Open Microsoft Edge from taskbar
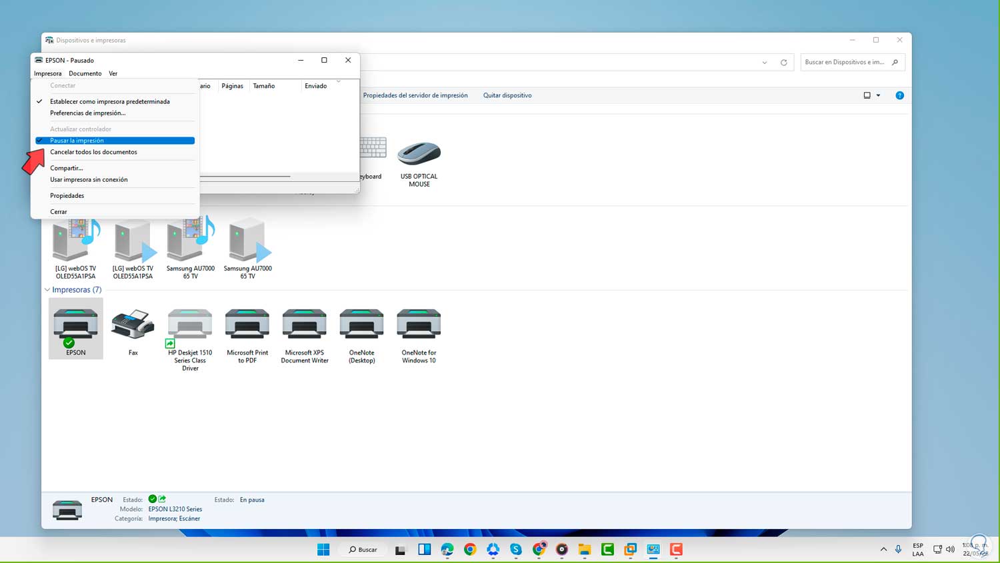Image resolution: width=1000 pixels, height=563 pixels. coord(447,550)
